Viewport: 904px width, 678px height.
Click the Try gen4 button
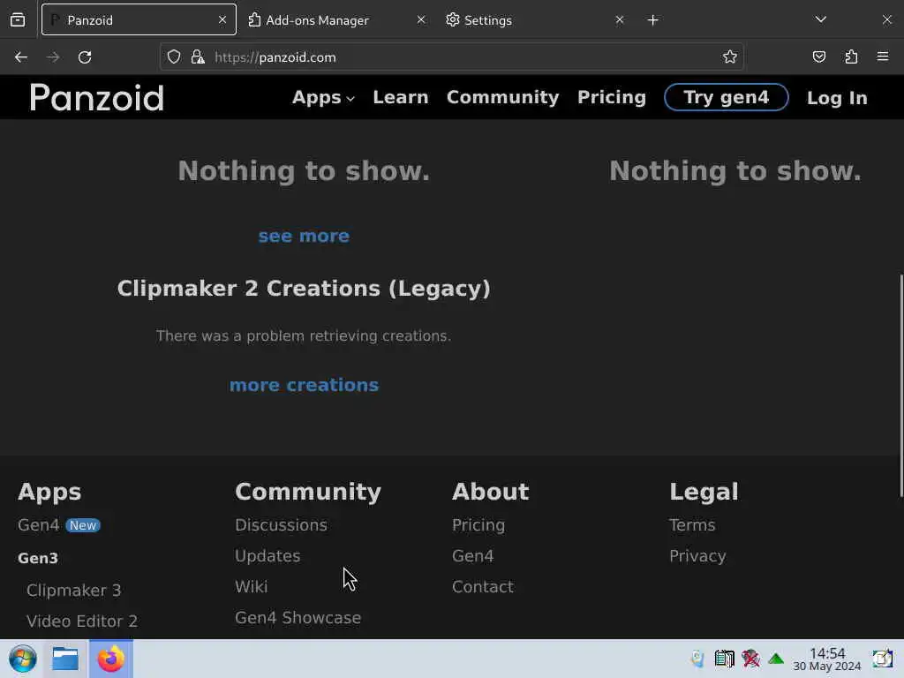click(726, 97)
